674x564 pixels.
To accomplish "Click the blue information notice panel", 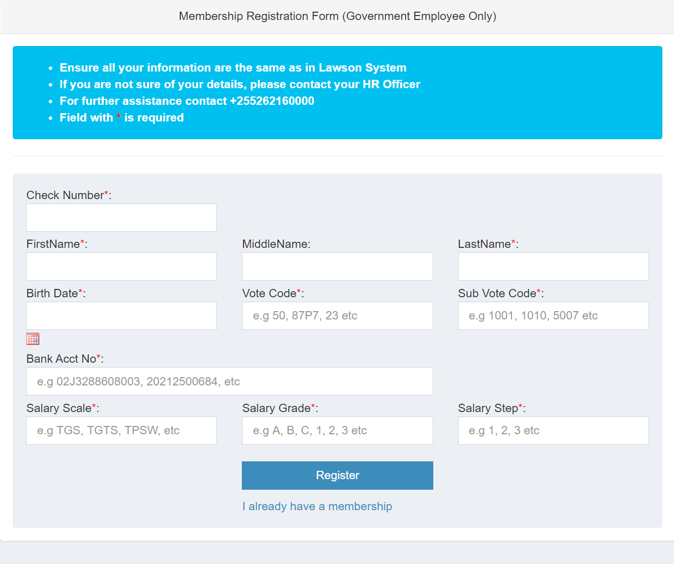I will 337,93.
